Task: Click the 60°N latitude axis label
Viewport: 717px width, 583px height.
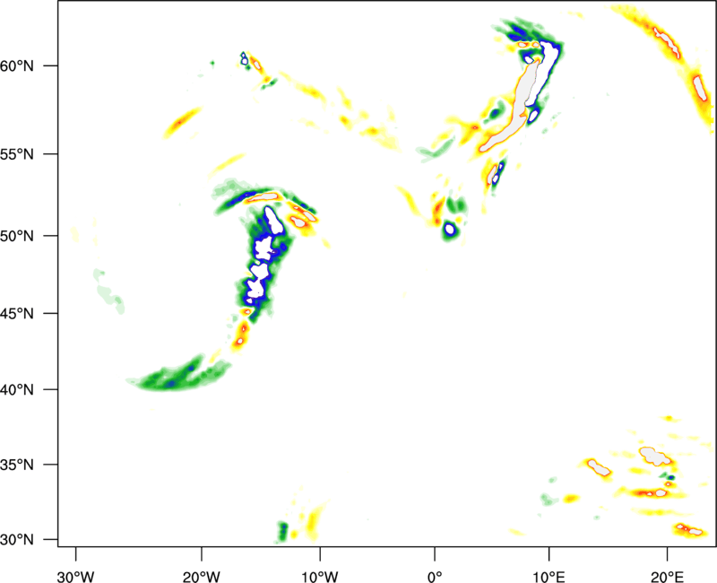Action: click(x=17, y=66)
